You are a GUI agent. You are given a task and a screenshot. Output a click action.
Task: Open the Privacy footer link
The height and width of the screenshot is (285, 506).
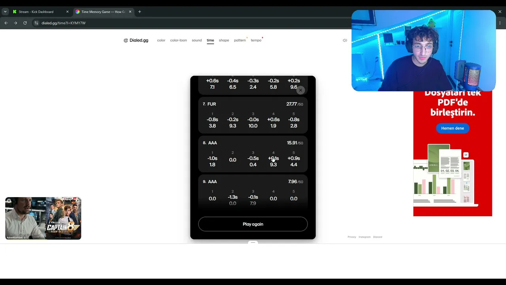click(x=352, y=237)
